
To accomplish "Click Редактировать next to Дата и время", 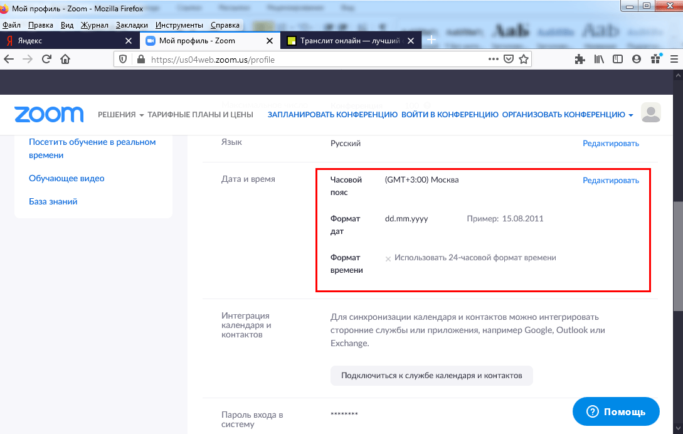I will click(x=610, y=180).
